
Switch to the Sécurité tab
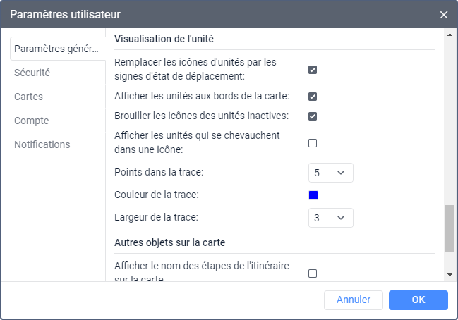point(32,73)
